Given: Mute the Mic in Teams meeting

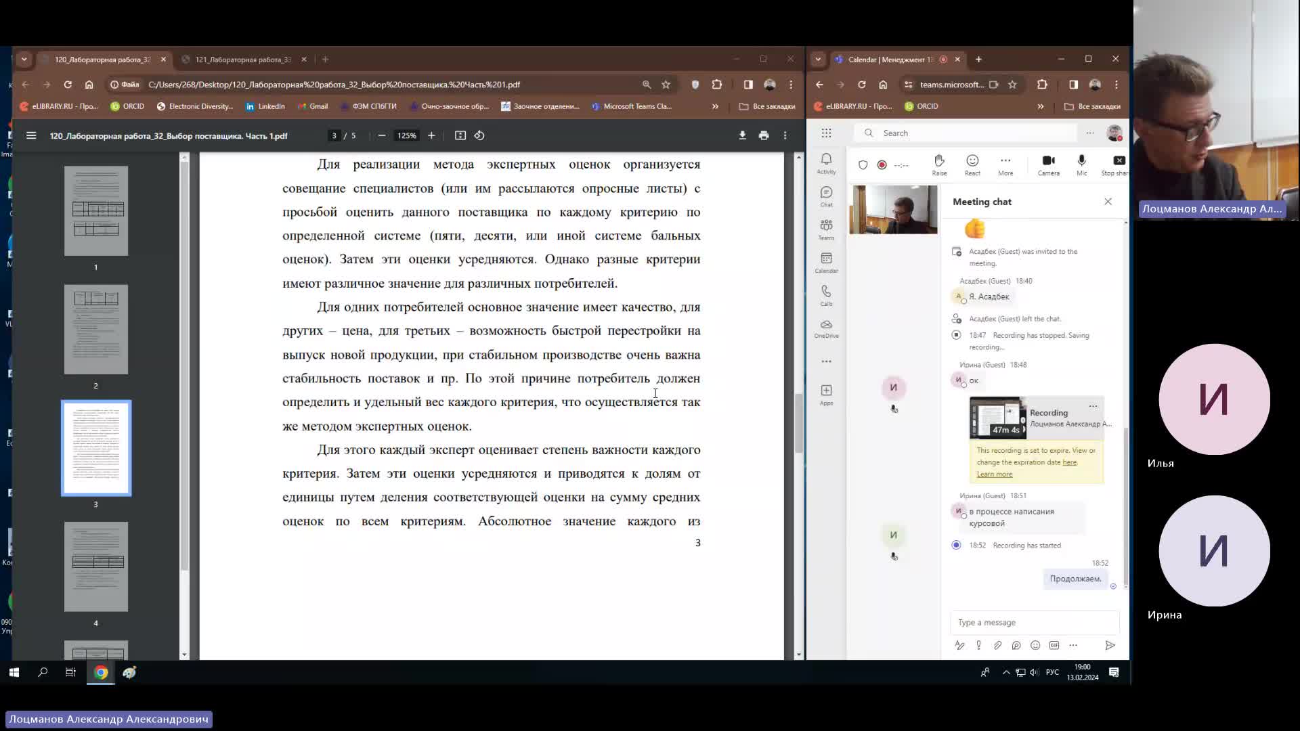Looking at the screenshot, I should [x=1081, y=164].
